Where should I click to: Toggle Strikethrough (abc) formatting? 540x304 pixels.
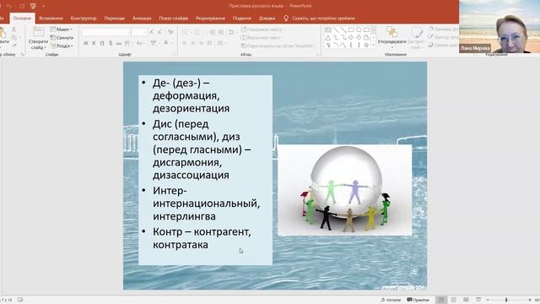point(118,43)
